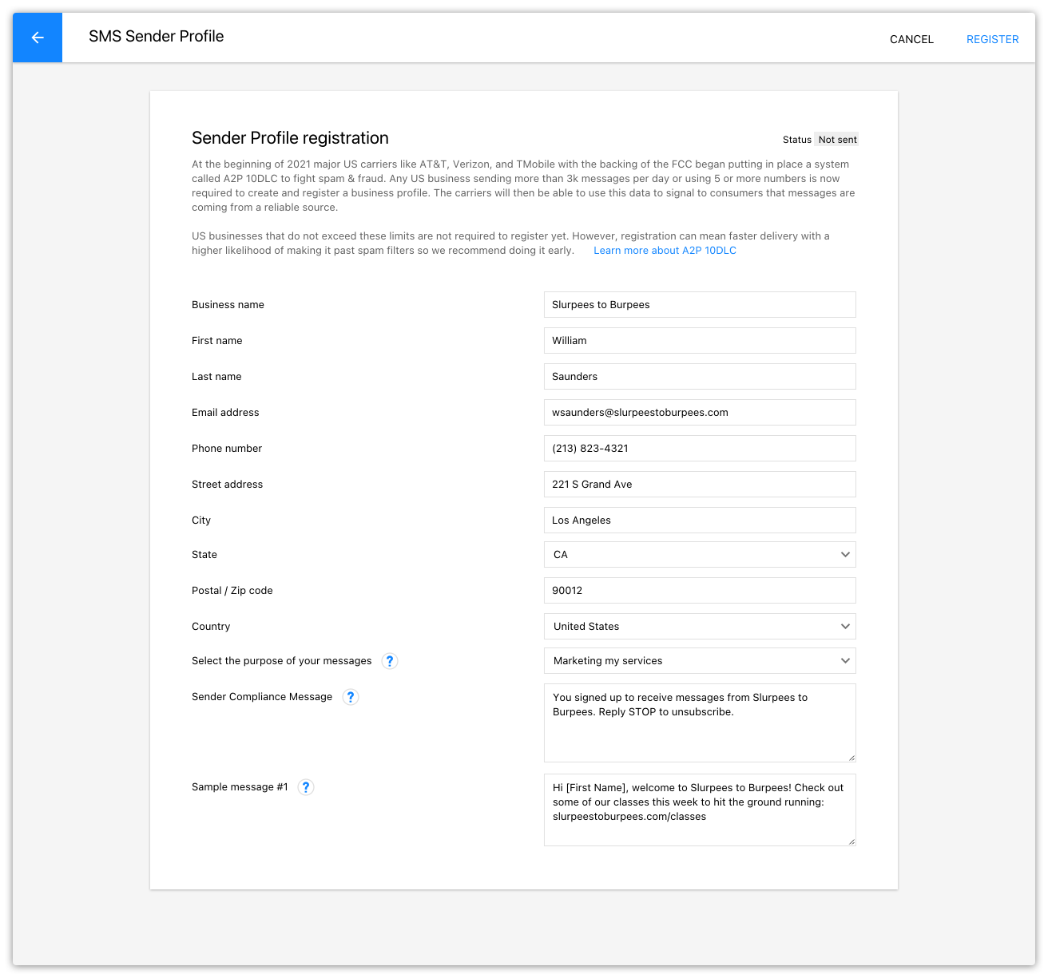Click the 'First name' label
The width and height of the screenshot is (1048, 978).
point(217,341)
